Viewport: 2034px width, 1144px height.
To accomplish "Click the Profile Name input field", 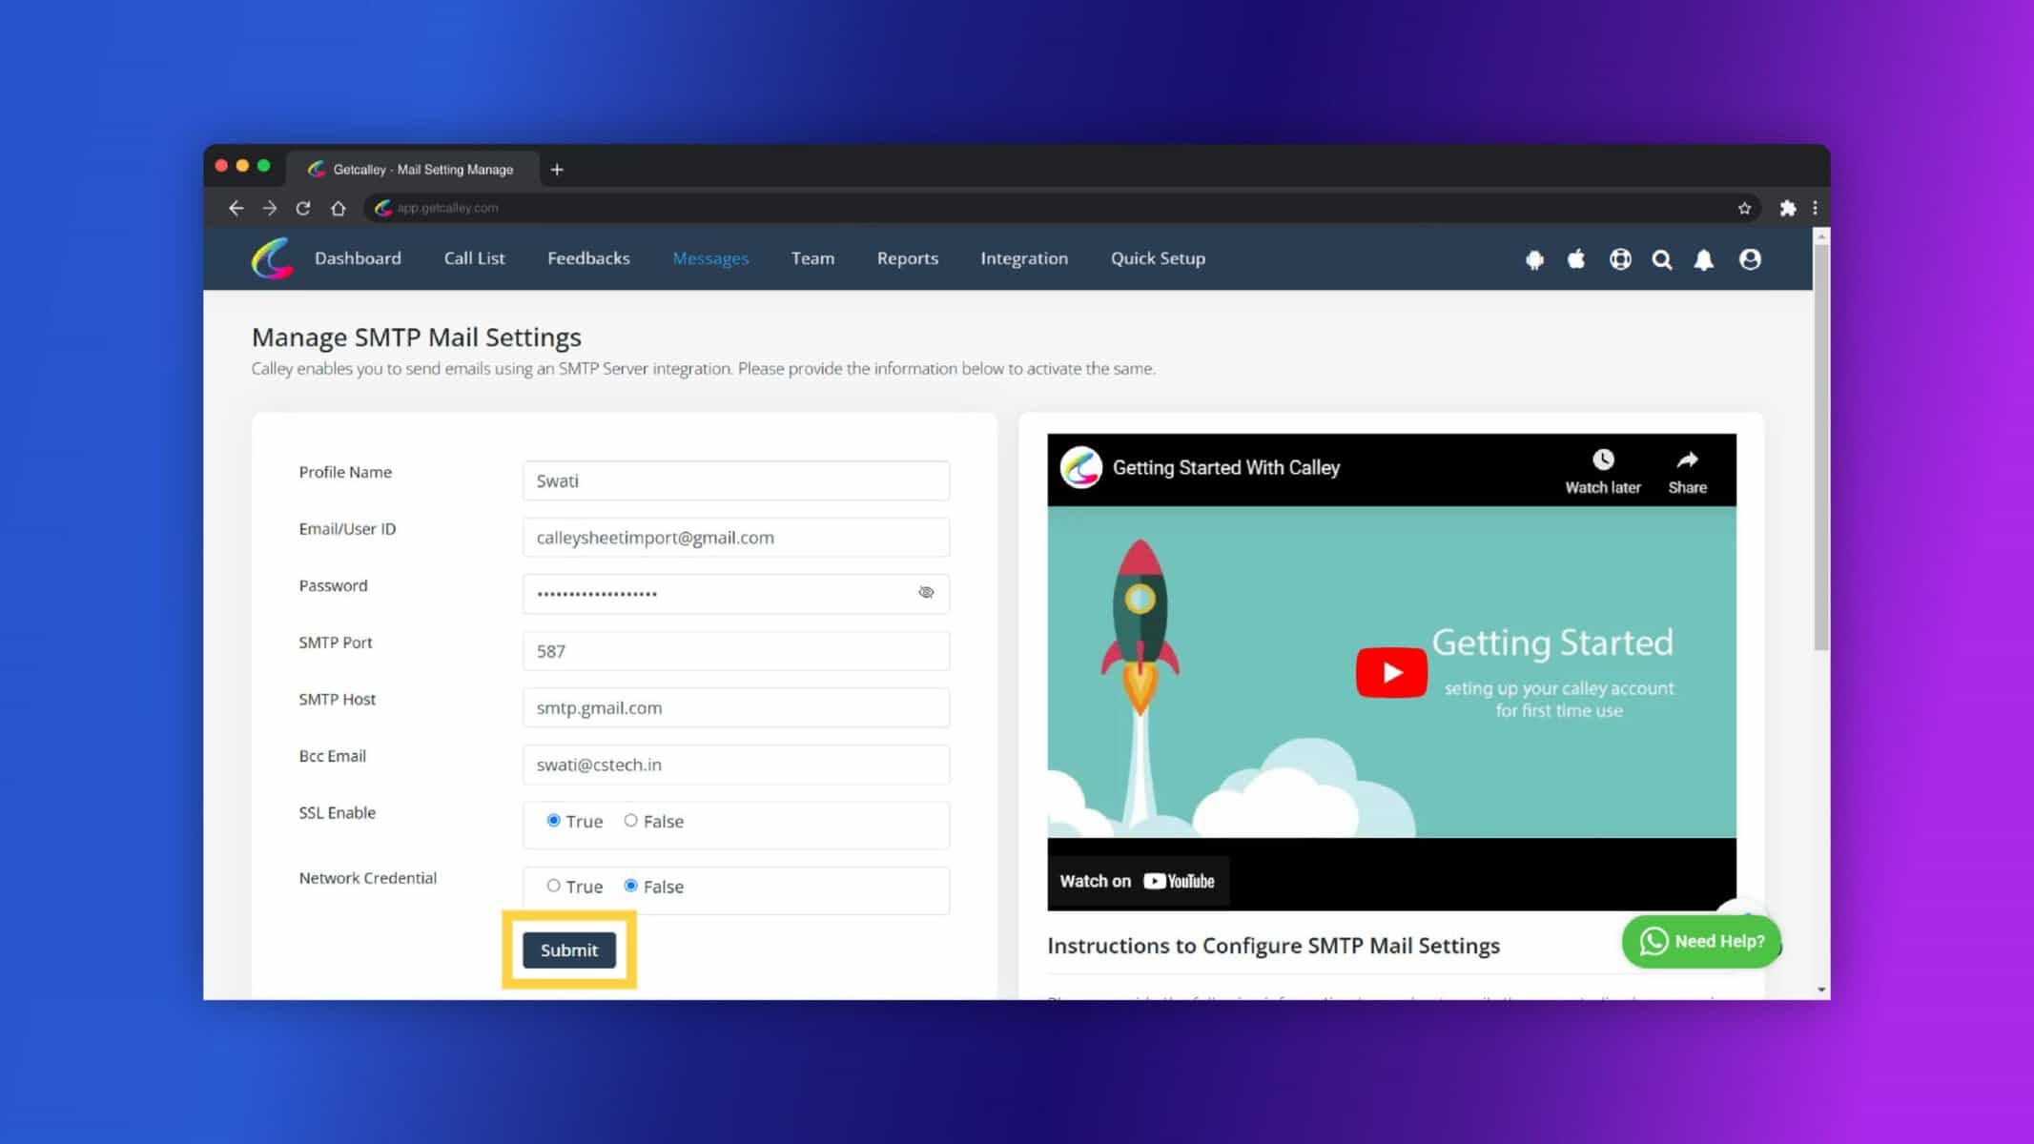I will [x=735, y=480].
